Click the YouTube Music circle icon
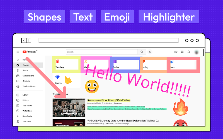The image size is (223, 139). point(18,86)
